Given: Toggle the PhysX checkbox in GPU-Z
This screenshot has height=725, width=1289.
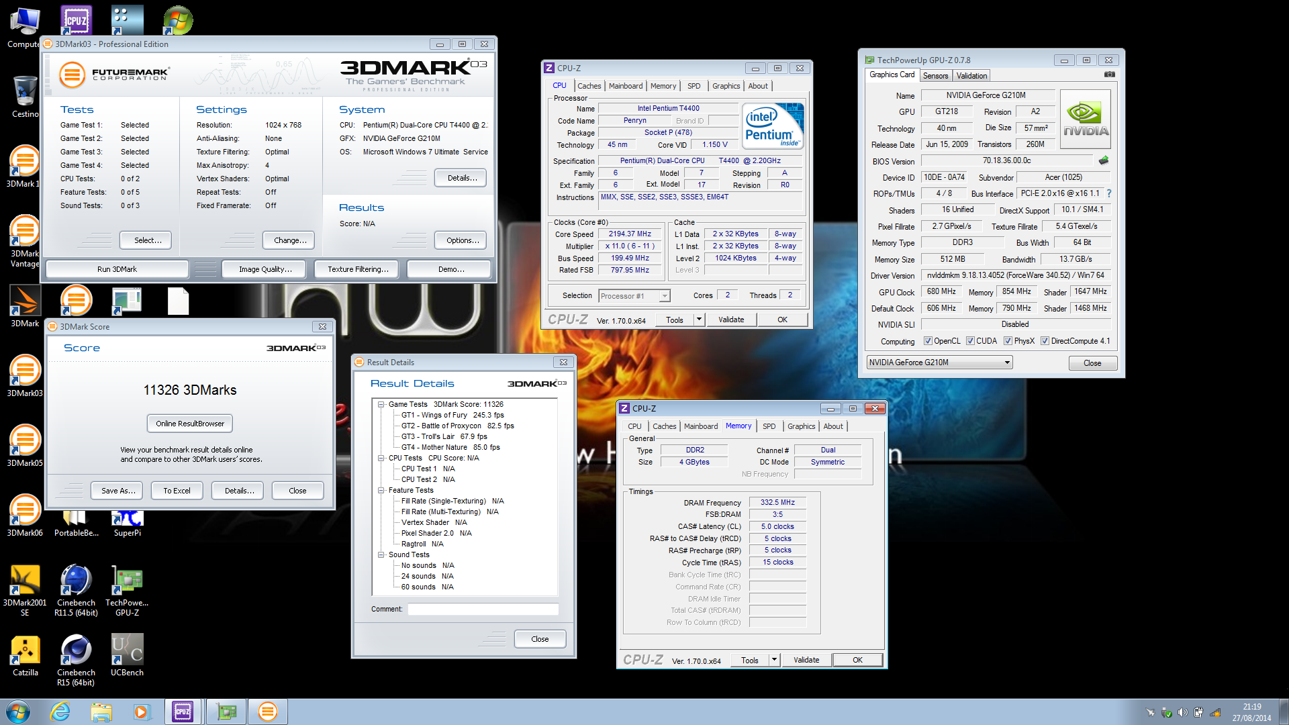Looking at the screenshot, I should (x=1008, y=341).
